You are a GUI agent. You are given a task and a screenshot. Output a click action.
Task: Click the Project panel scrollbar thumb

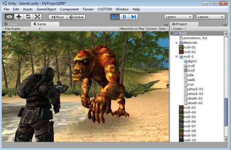coord(226,112)
